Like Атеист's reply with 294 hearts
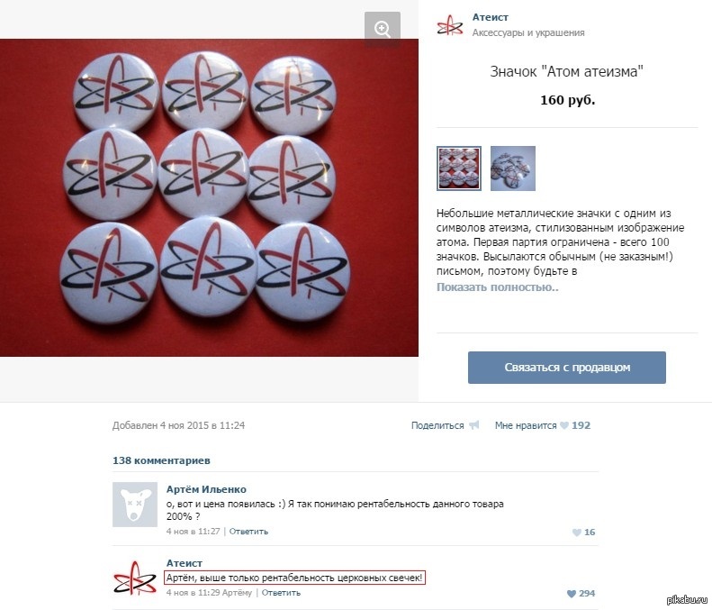This screenshot has height=610, width=712. [572, 594]
